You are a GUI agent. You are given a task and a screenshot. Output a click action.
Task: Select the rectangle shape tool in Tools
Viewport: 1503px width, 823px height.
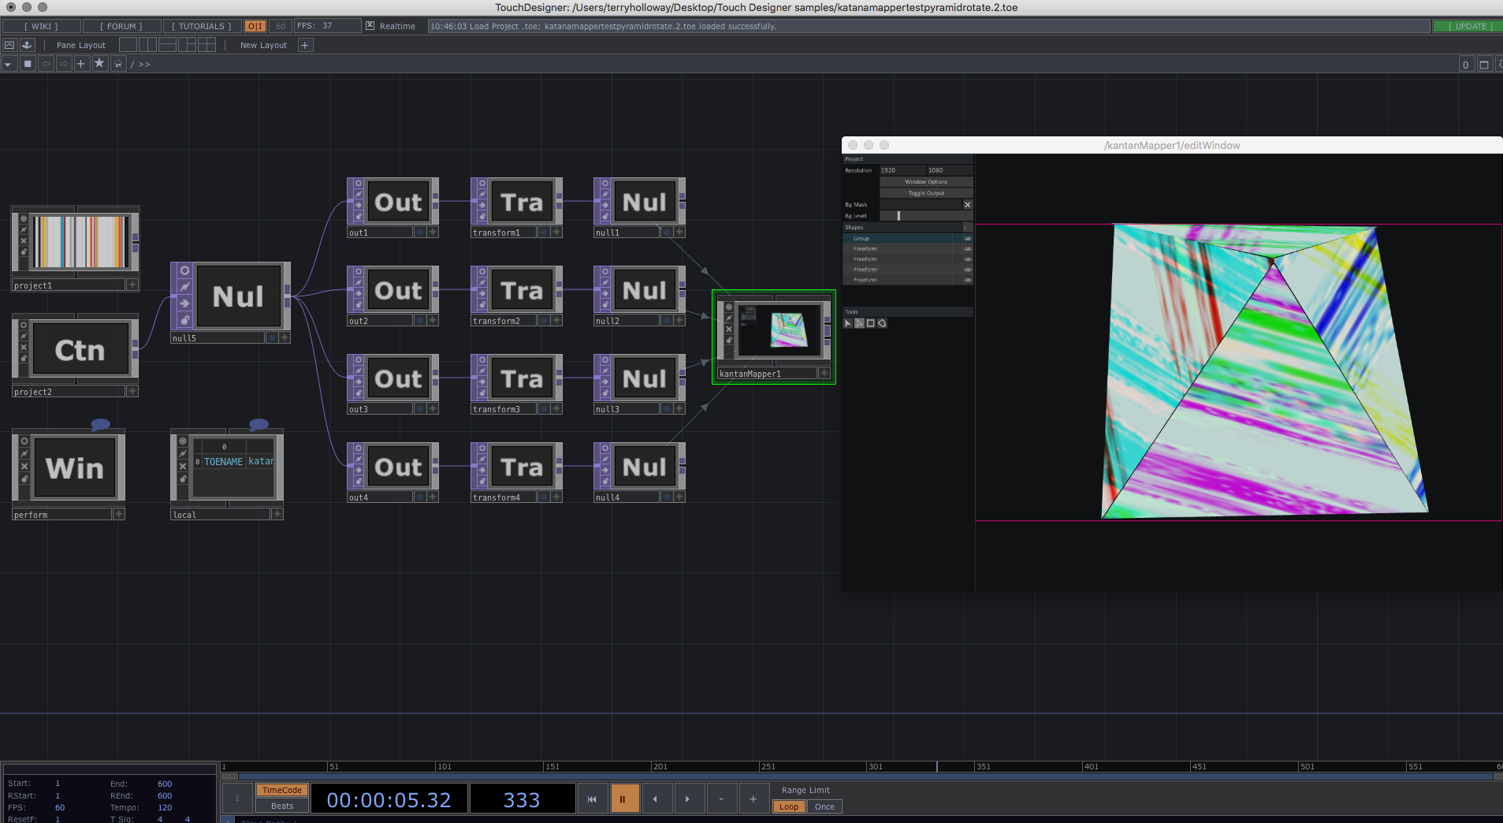[x=870, y=323]
